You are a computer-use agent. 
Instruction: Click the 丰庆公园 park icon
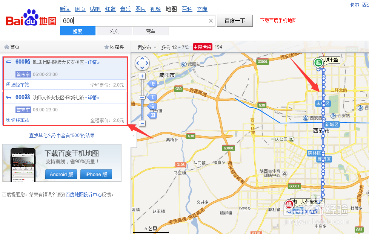(x=292, y=139)
